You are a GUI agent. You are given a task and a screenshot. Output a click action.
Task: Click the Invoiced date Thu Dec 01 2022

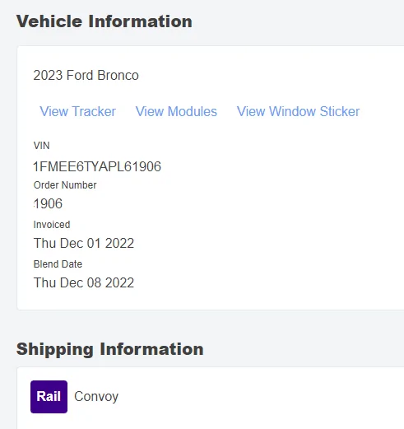point(84,243)
